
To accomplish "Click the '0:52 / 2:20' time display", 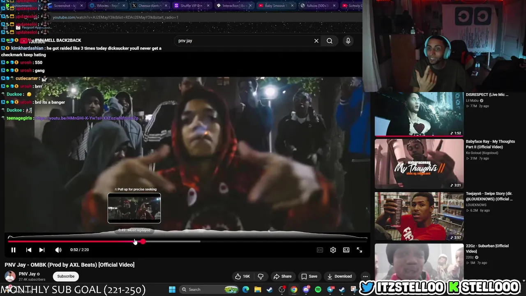I will click(79, 250).
